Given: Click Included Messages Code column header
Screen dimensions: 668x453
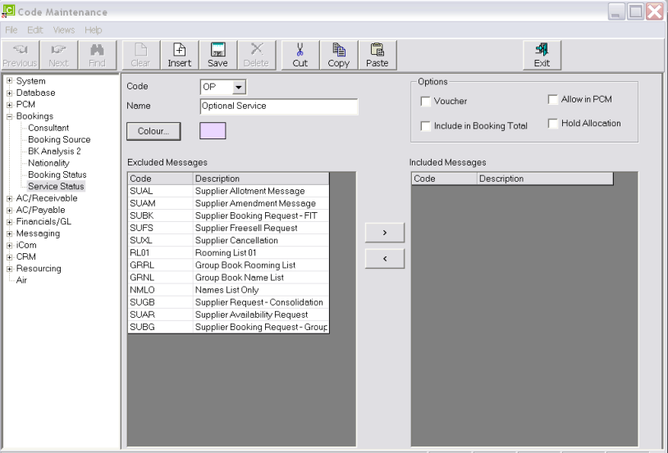Looking at the screenshot, I should (444, 179).
